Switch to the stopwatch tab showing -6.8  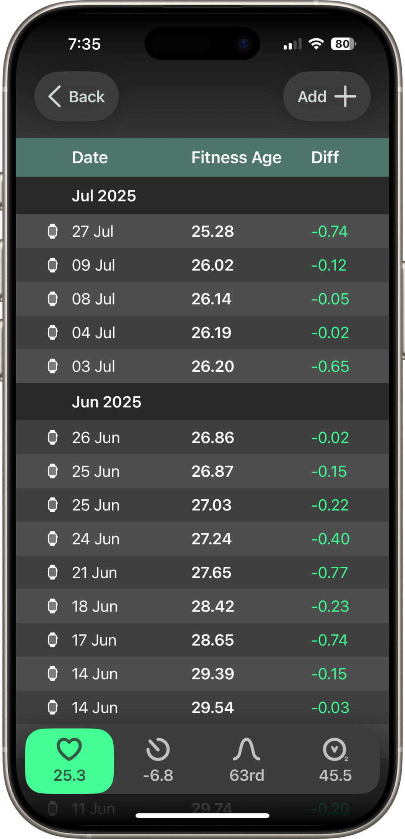[x=158, y=760]
